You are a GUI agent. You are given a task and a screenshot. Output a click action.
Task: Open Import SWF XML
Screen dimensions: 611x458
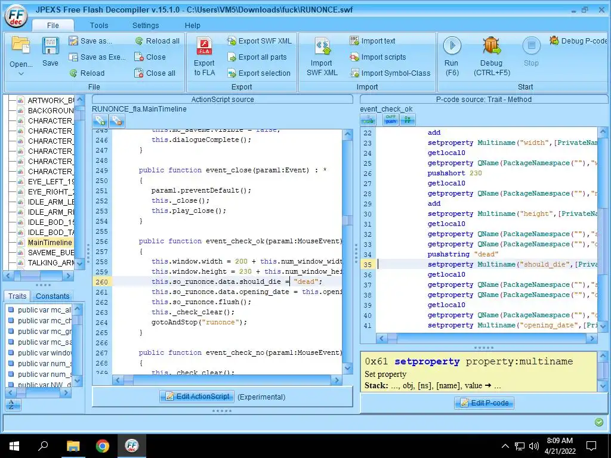322,57
